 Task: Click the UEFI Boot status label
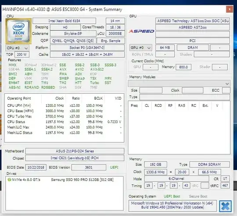pos(172,196)
